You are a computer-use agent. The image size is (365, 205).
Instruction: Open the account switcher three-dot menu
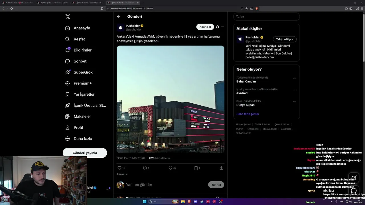[x=108, y=189]
